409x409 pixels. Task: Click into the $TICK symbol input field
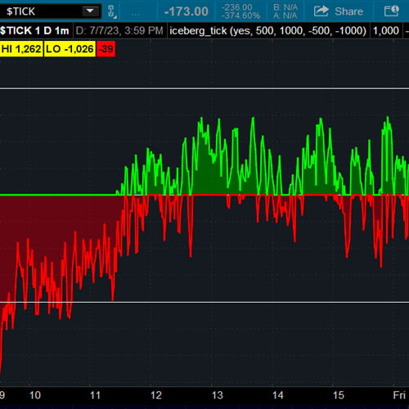click(x=51, y=11)
